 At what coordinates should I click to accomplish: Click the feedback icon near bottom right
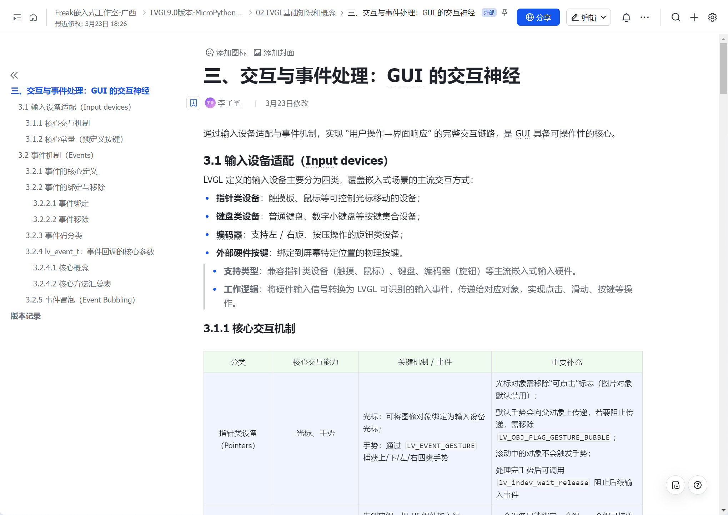point(676,485)
